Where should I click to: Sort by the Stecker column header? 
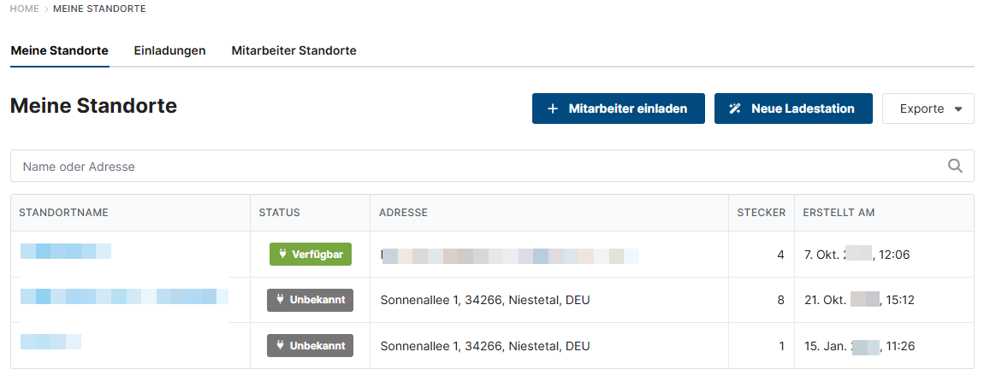click(x=762, y=213)
